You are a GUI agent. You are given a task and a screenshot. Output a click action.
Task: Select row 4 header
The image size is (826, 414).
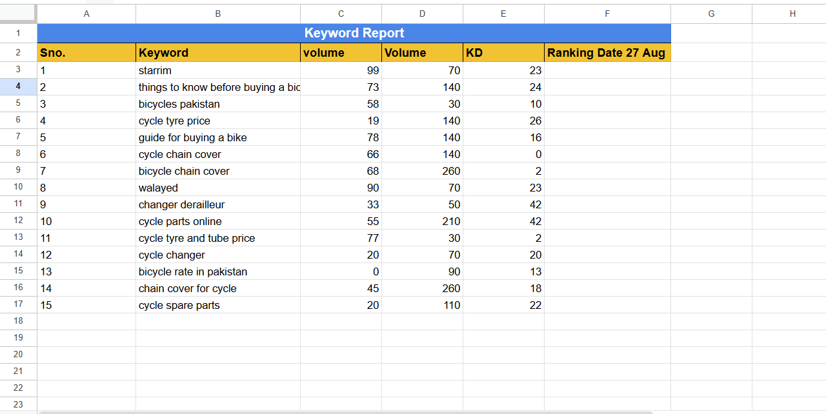pos(18,86)
